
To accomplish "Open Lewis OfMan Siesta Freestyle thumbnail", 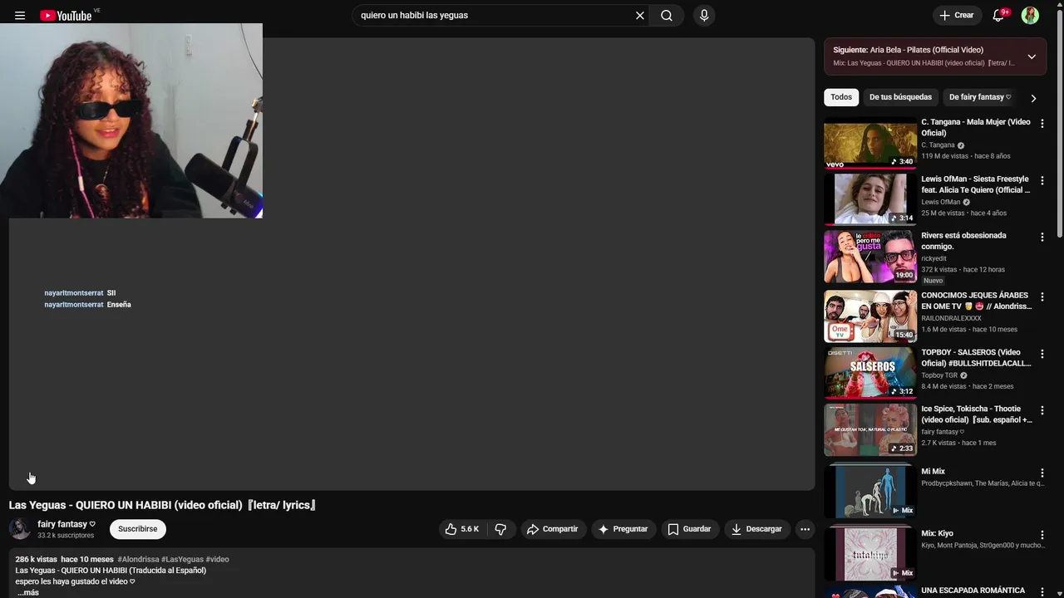I will pyautogui.click(x=870, y=199).
